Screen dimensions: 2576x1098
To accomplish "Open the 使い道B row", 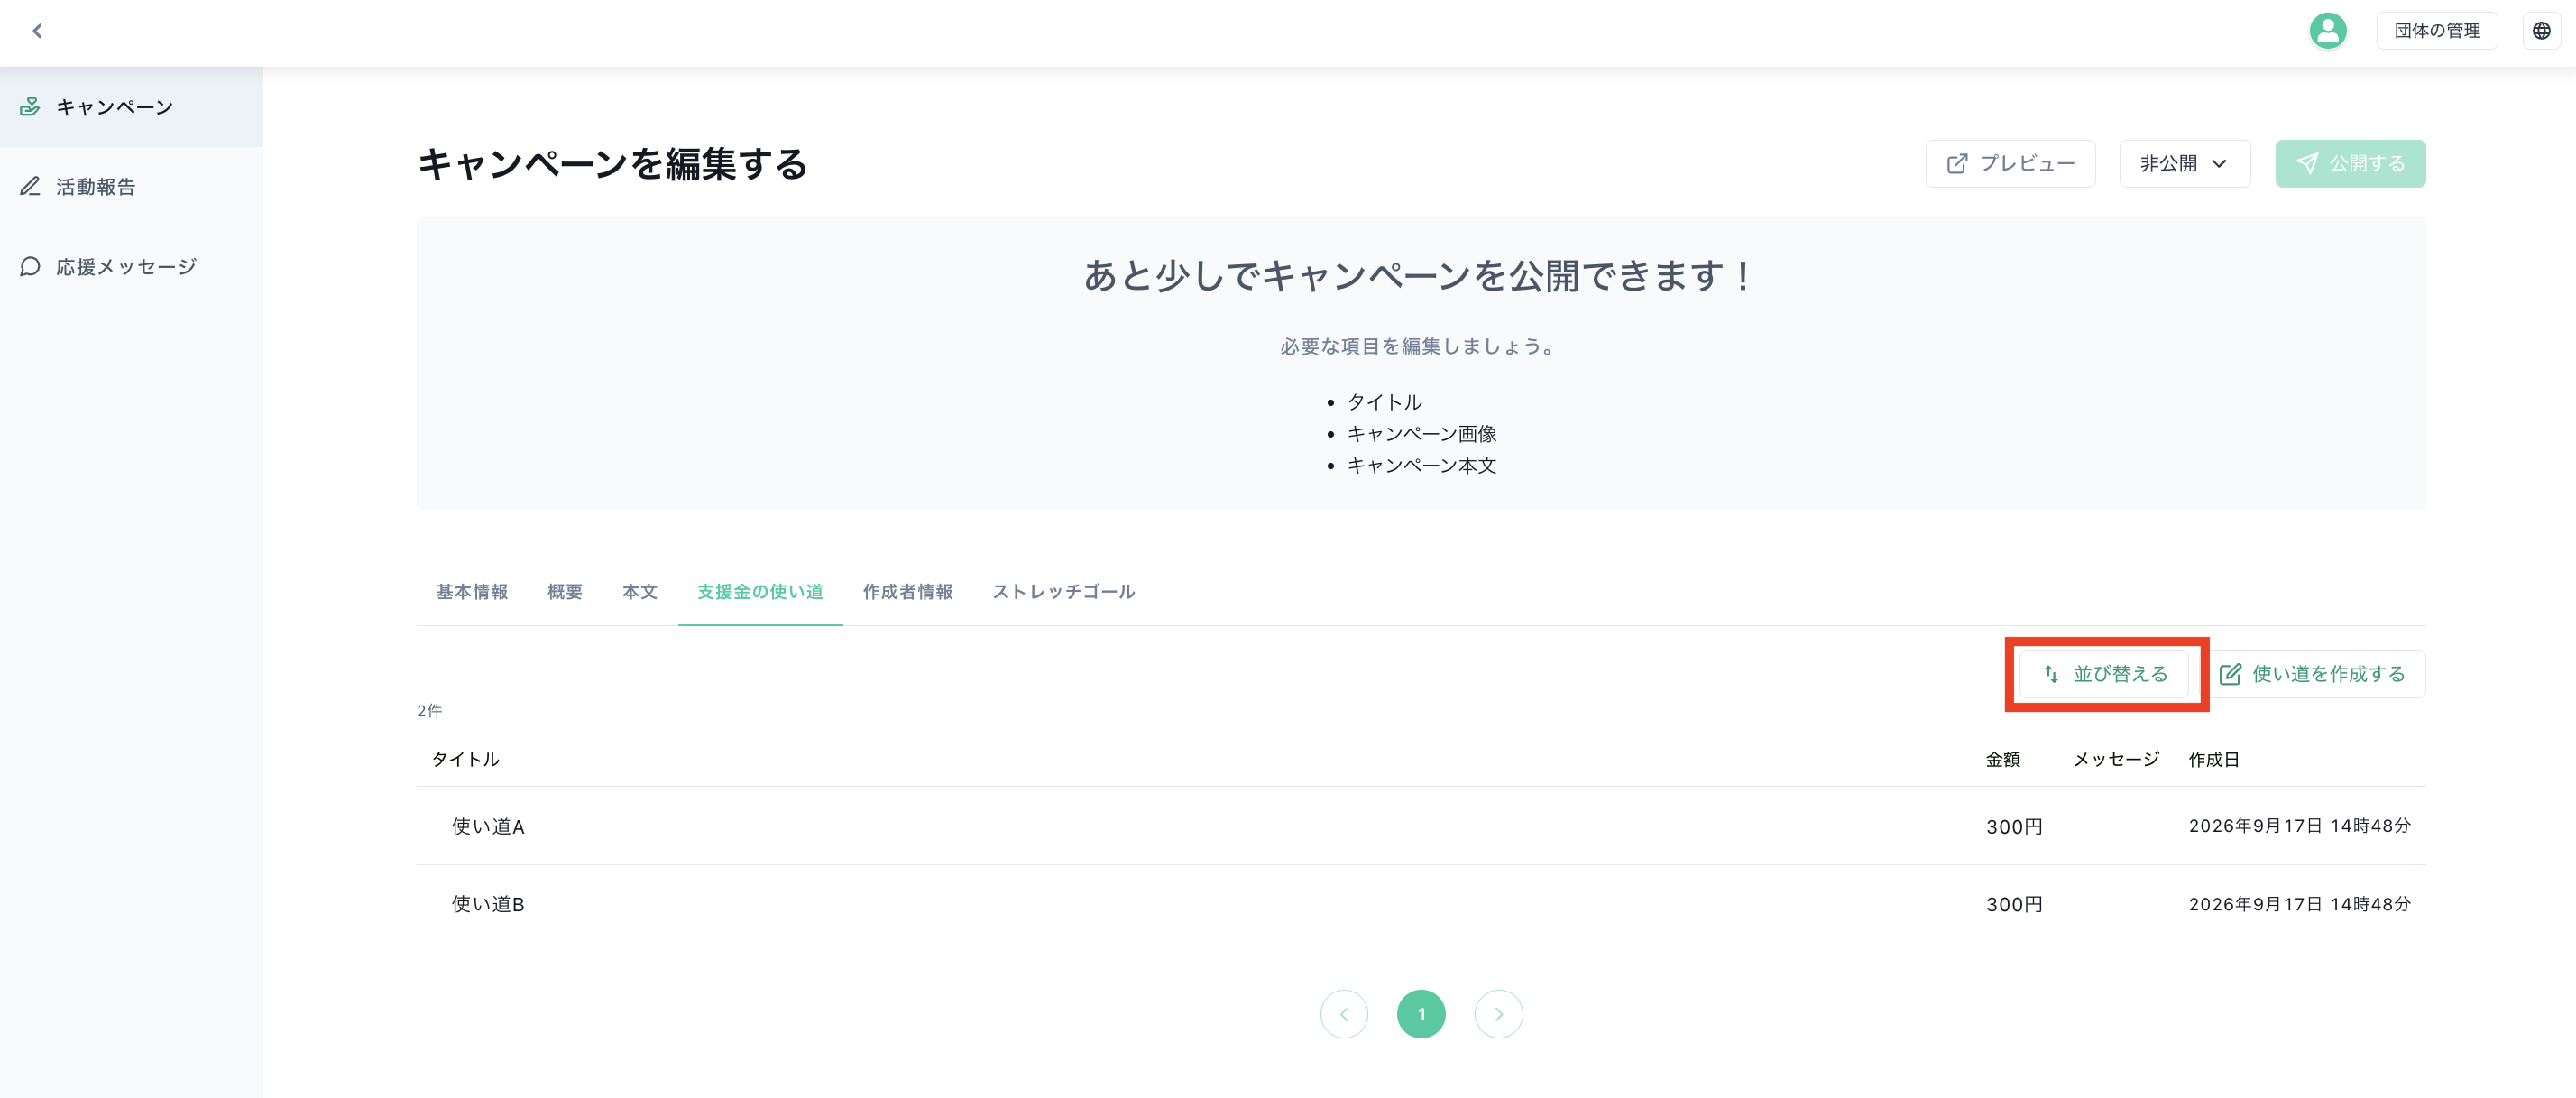I will click(1421, 904).
